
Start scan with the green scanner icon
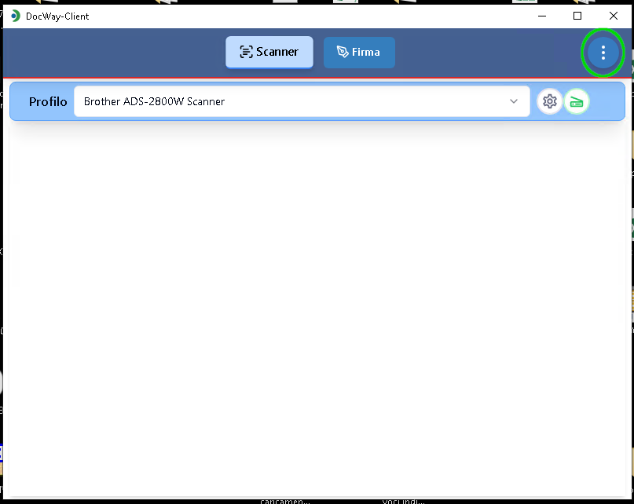(x=577, y=101)
